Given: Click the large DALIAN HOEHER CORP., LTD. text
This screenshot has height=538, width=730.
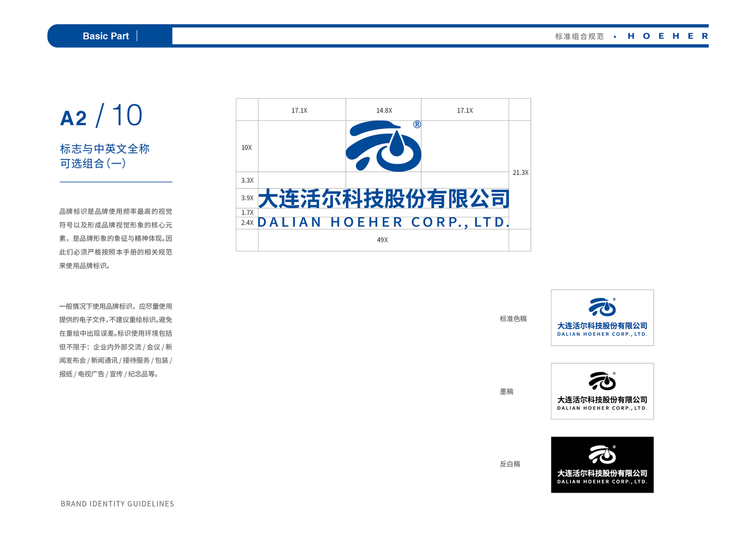Looking at the screenshot, I should pos(384,222).
